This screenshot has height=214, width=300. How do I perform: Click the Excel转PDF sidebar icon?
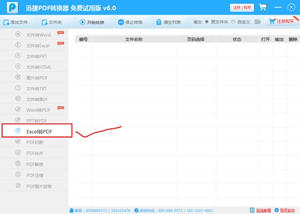pyautogui.click(x=18, y=131)
